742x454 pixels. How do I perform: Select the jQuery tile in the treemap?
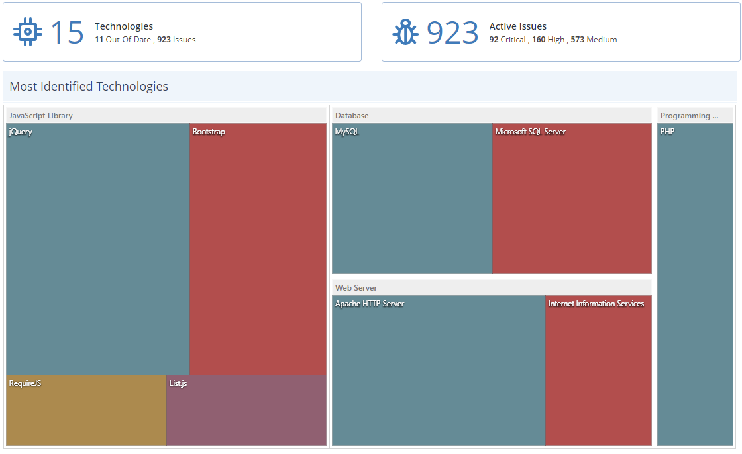coord(96,251)
